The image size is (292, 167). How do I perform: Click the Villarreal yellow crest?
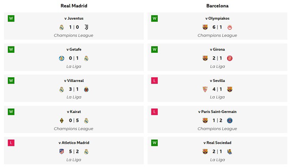click(x=86, y=89)
